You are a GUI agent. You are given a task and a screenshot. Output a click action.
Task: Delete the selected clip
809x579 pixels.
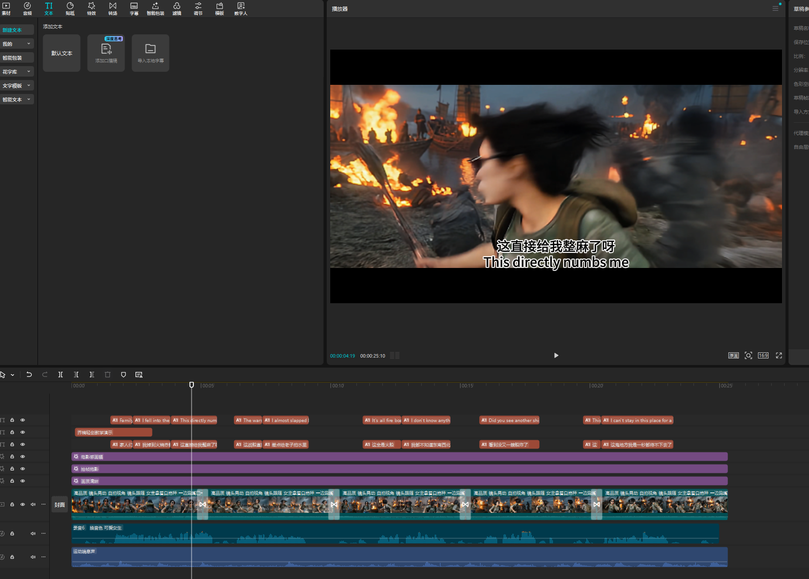(x=108, y=375)
